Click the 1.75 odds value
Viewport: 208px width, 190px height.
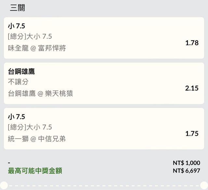click(192, 133)
